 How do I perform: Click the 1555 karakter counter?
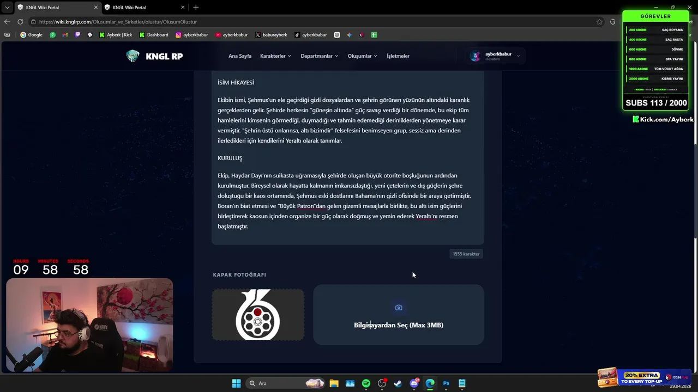click(x=466, y=254)
